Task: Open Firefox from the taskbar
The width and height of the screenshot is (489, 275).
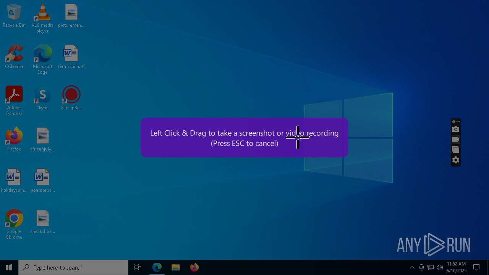Action: 194,267
